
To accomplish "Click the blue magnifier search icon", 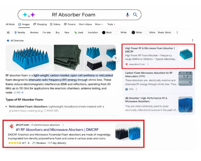I will 135,15.
